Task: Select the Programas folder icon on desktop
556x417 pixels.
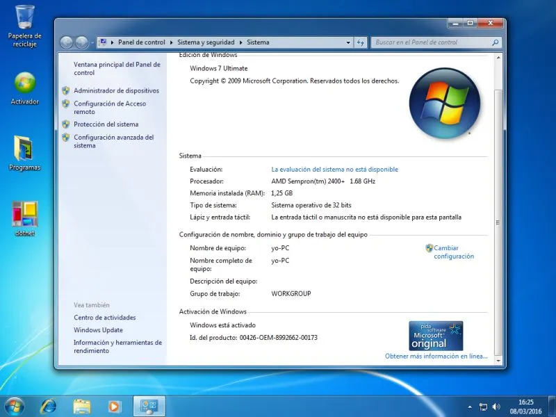Action: click(x=24, y=152)
